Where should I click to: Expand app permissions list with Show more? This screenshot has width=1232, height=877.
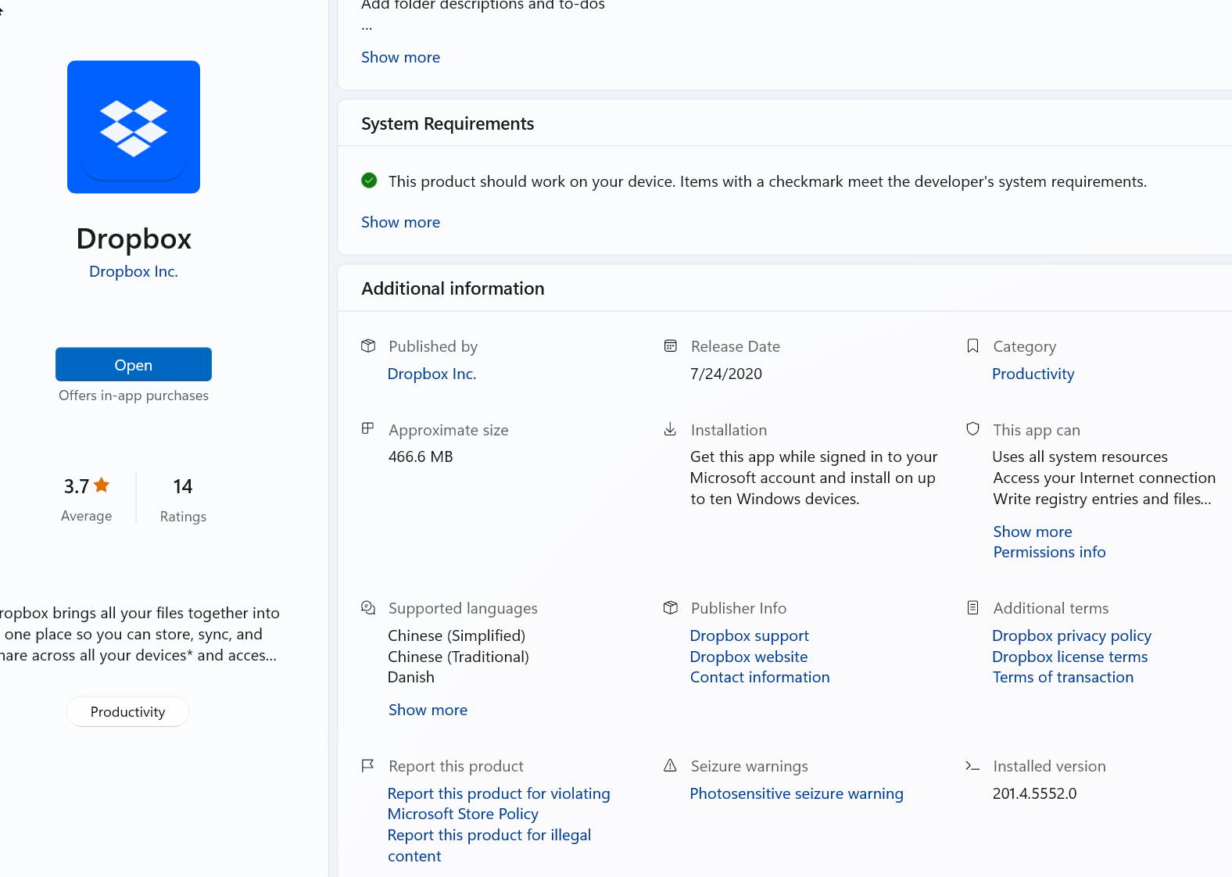point(1032,532)
